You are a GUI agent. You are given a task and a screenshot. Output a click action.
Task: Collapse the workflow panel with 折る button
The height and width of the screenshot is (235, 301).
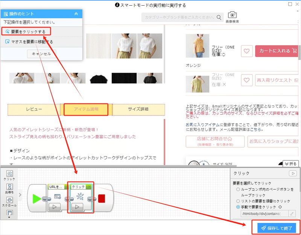(290, 164)
